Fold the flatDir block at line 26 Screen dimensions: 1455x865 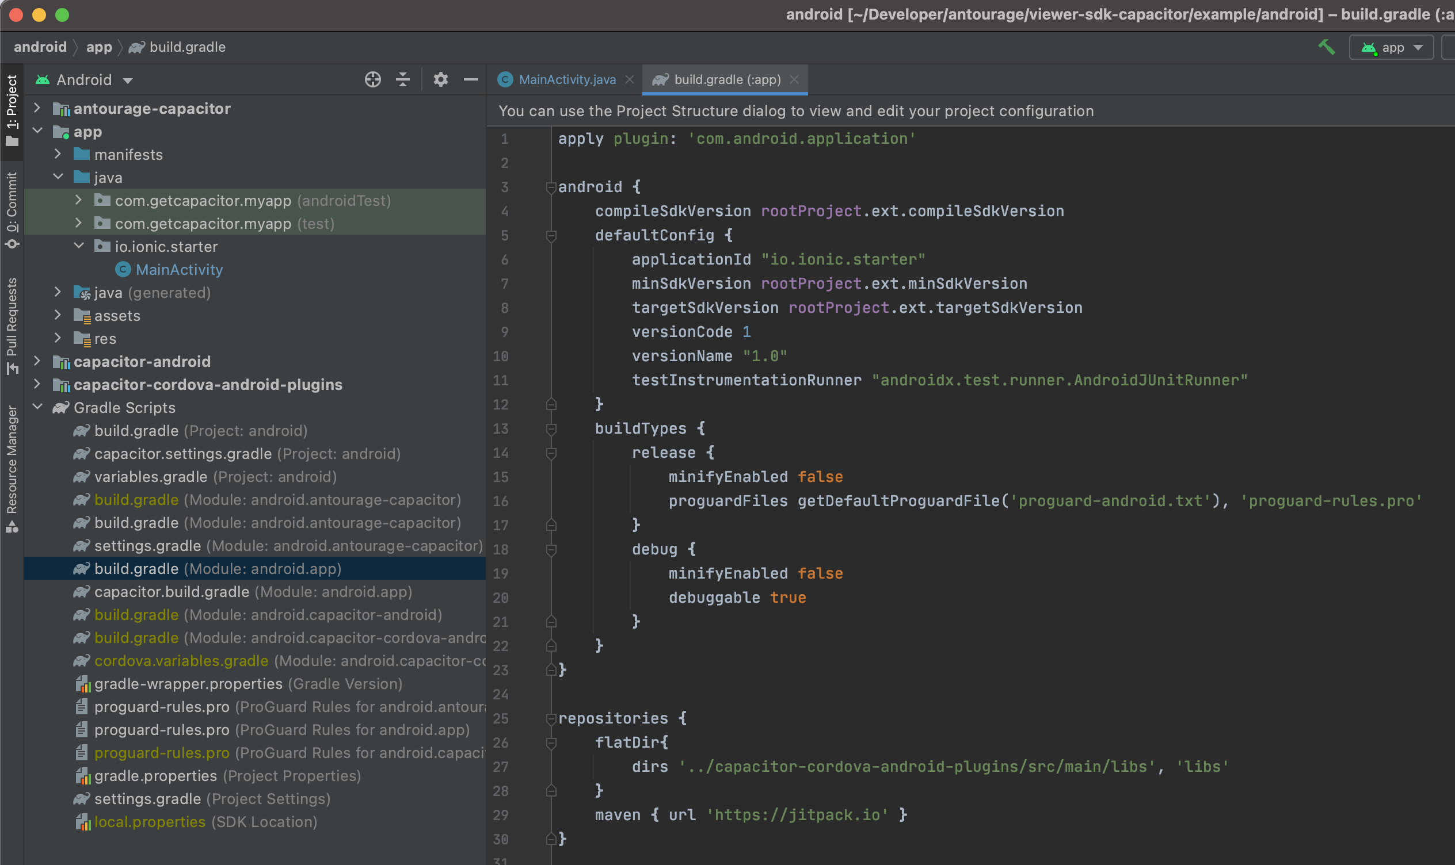point(550,742)
